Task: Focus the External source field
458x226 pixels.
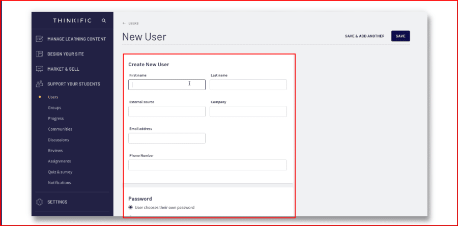Action: pyautogui.click(x=167, y=111)
